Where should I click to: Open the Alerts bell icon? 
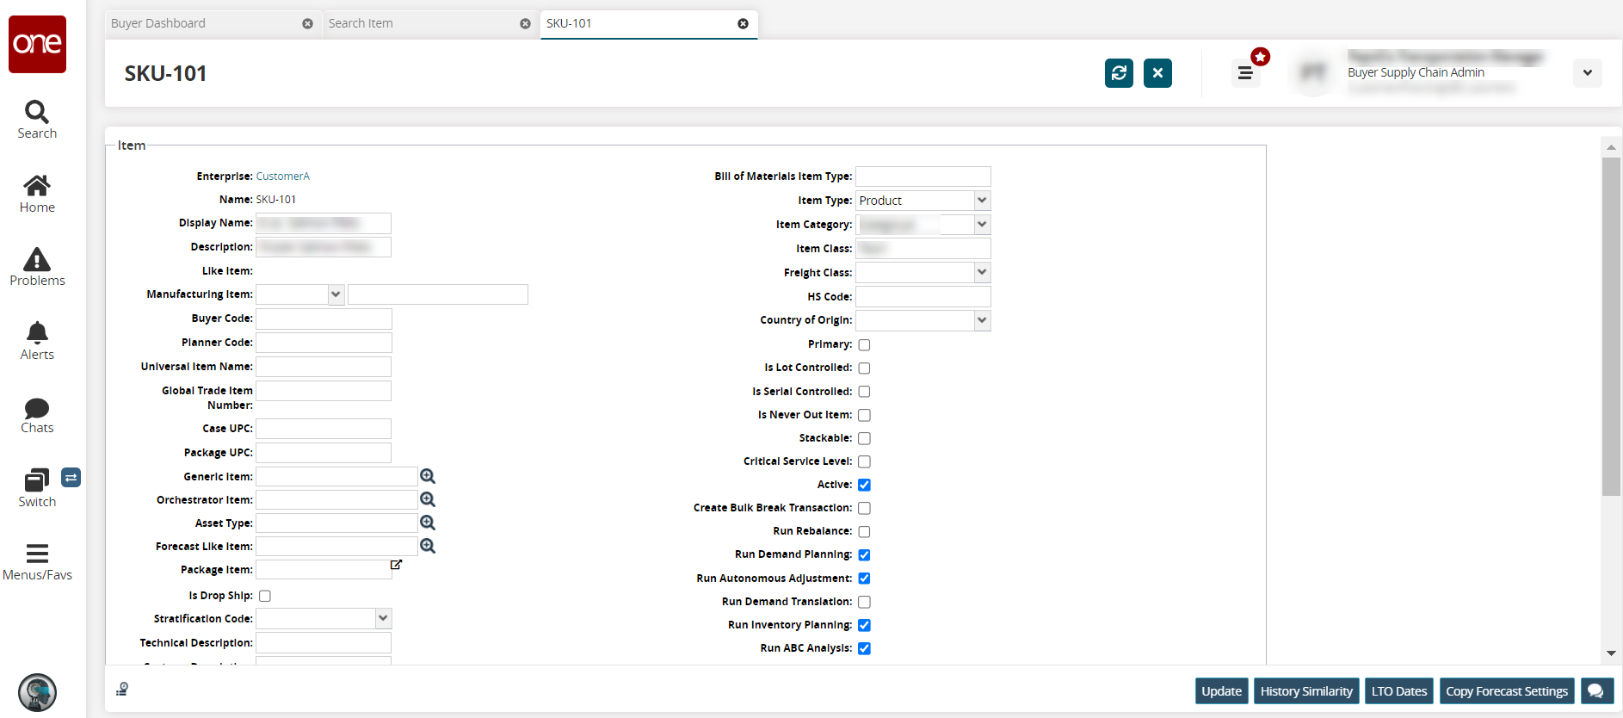pos(37,341)
